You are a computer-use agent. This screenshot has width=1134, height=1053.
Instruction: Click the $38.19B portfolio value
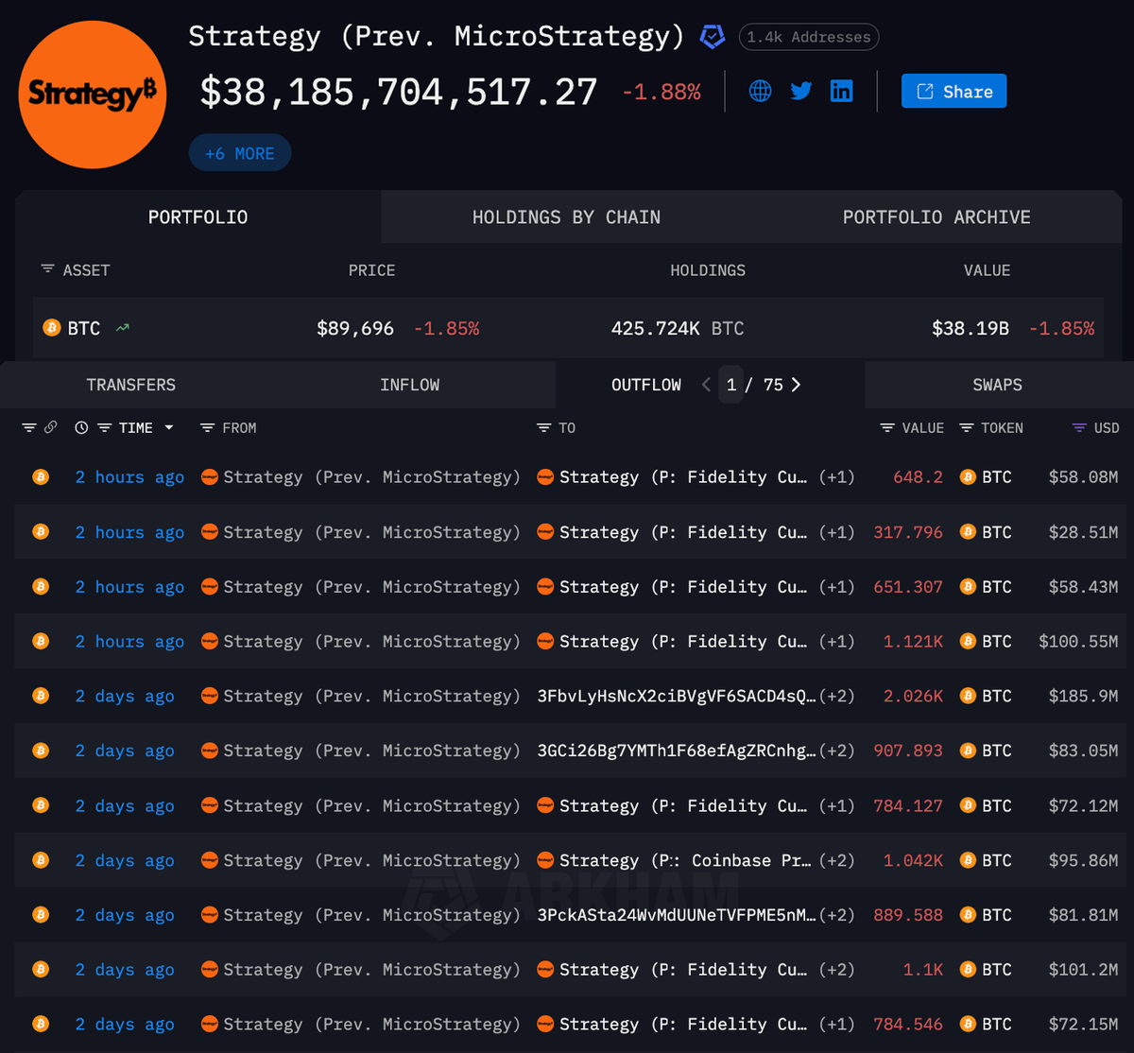971,328
